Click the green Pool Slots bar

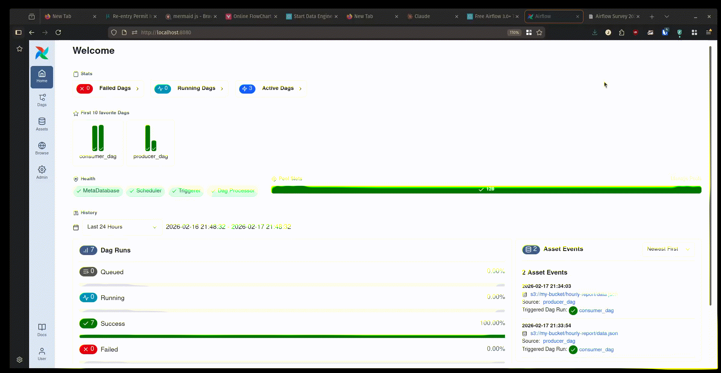(x=486, y=190)
